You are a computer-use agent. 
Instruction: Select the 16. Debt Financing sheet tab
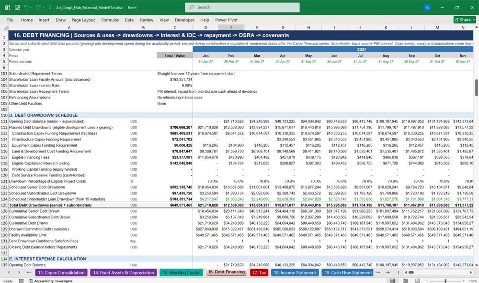(x=227, y=272)
